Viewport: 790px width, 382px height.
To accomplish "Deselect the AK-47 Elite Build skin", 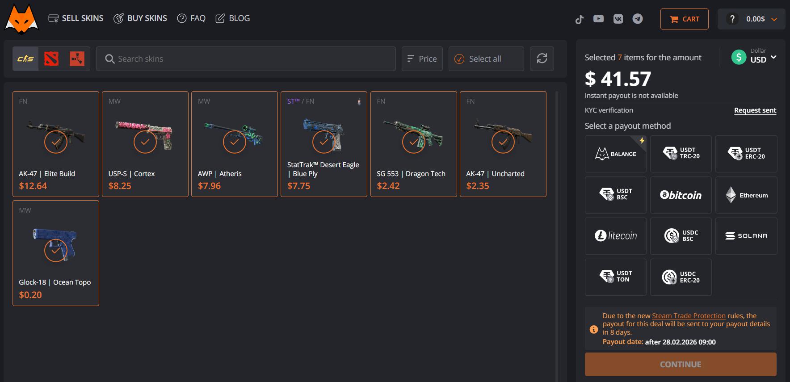I will 56,142.
